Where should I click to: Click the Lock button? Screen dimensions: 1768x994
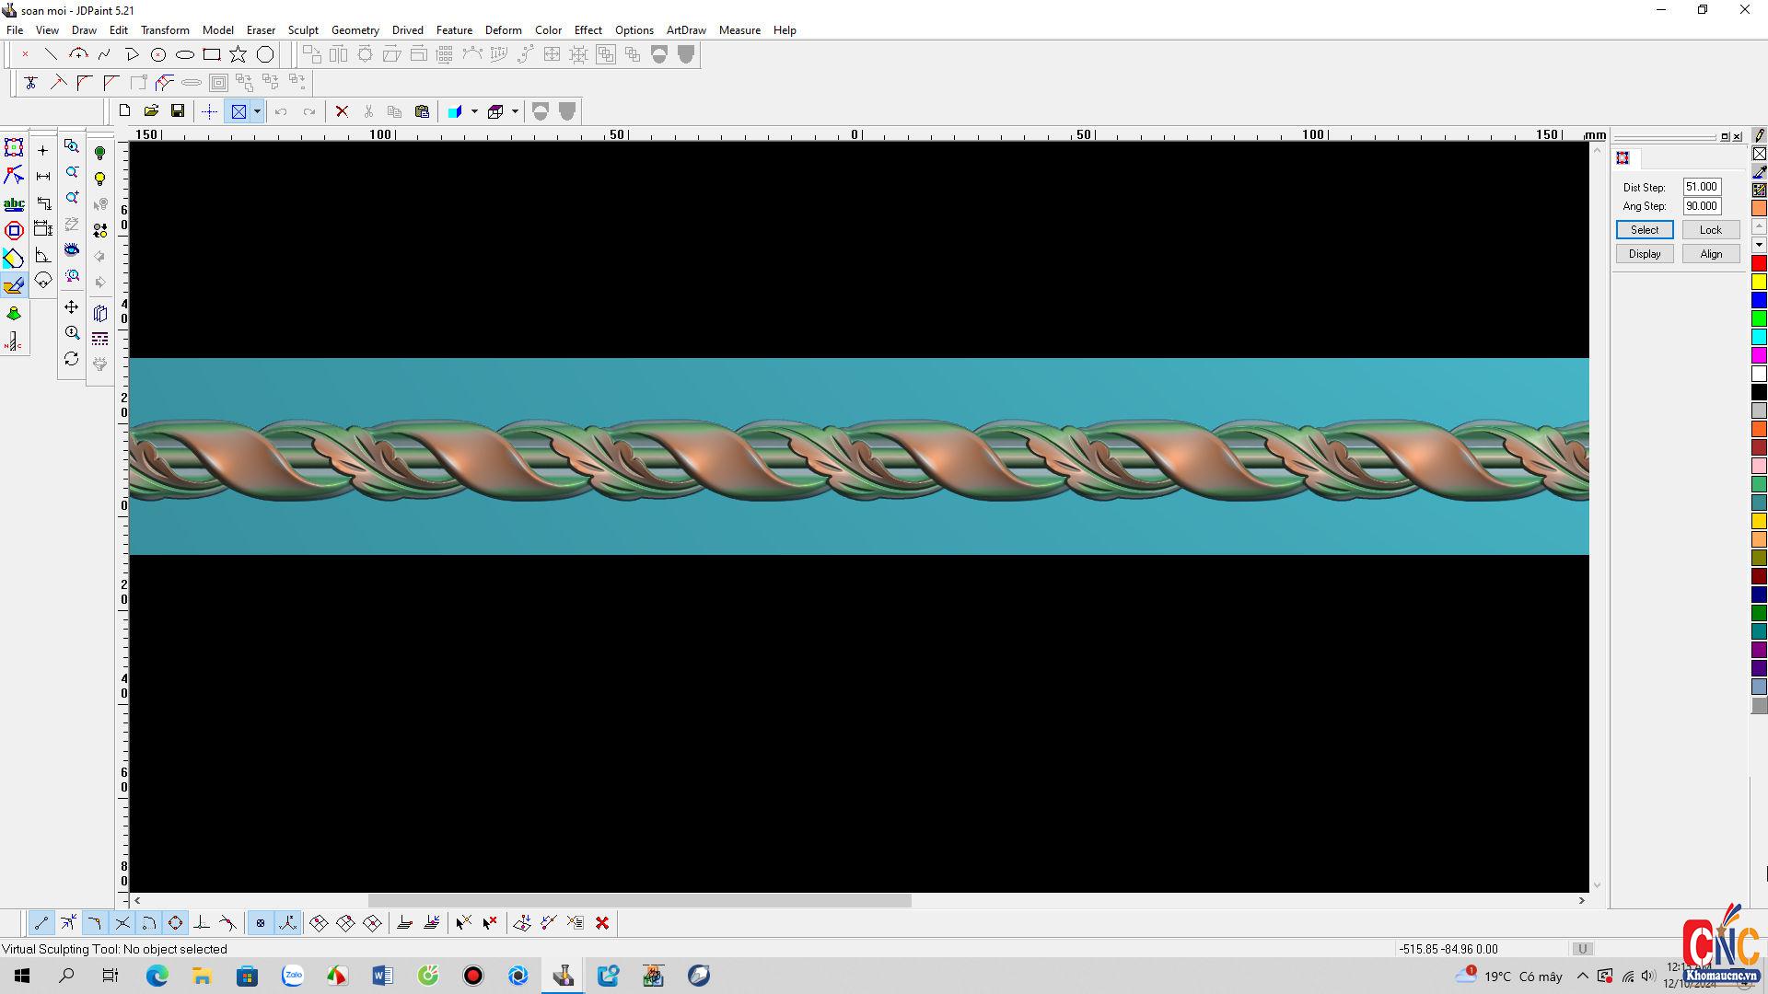(x=1710, y=230)
